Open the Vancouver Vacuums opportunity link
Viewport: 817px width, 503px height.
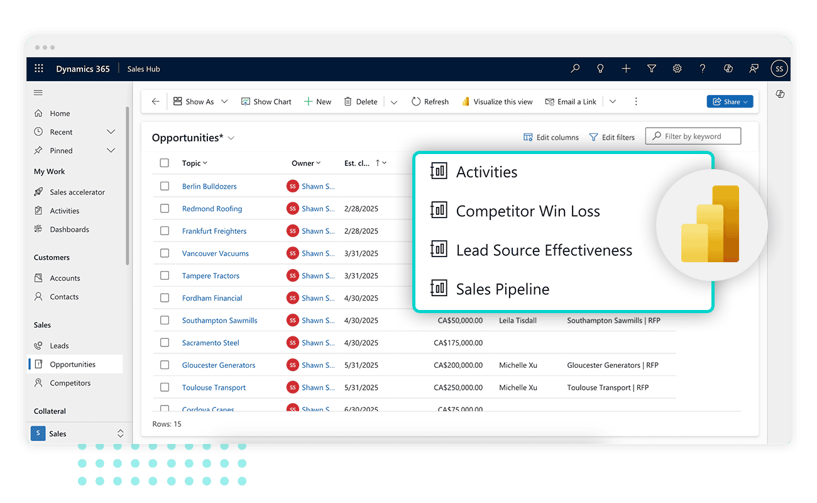(x=216, y=253)
